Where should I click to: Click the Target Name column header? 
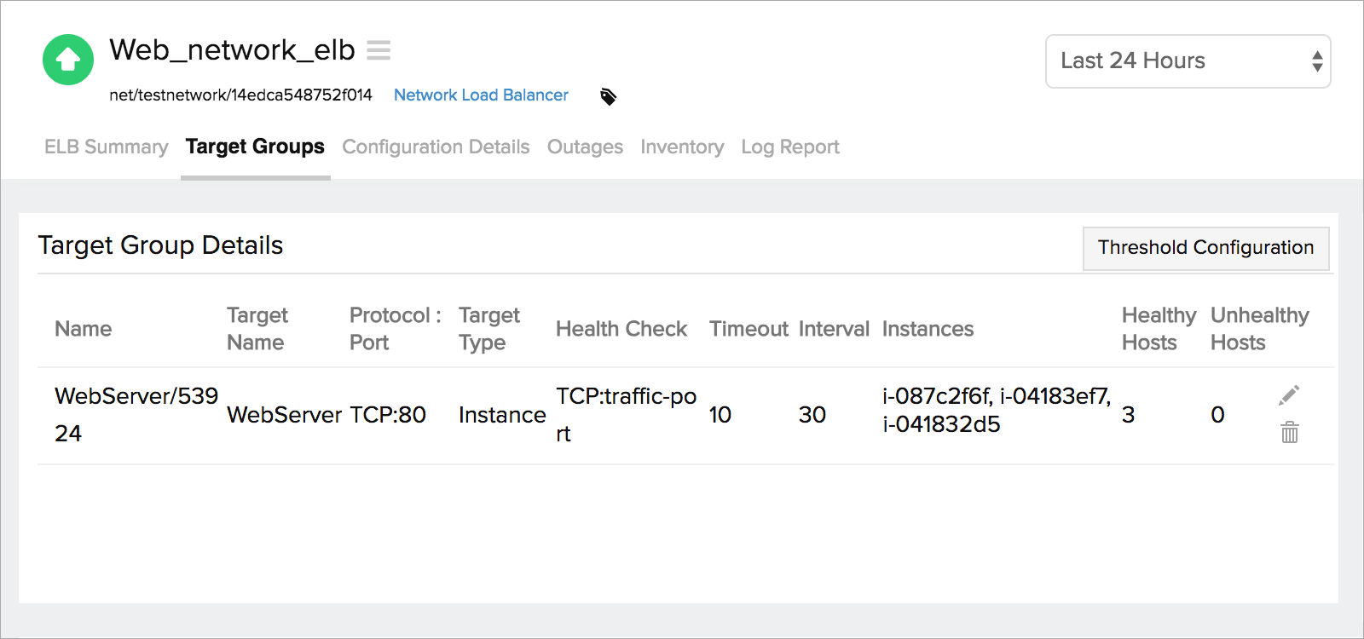tap(257, 329)
